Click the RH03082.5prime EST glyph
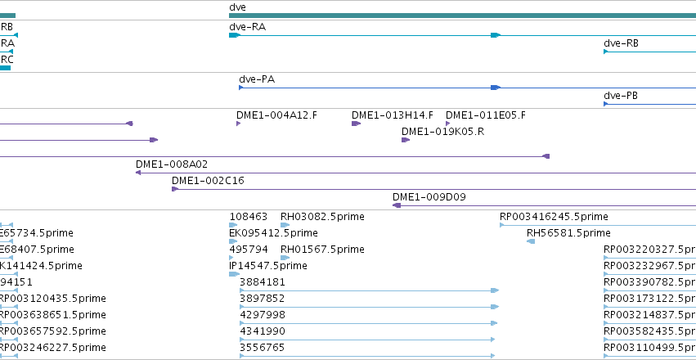 coord(285,225)
